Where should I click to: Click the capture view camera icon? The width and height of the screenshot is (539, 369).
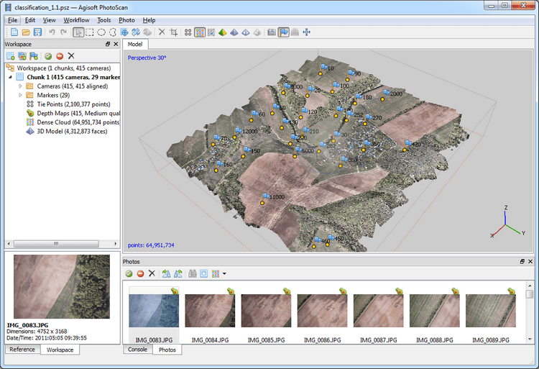tap(271, 32)
